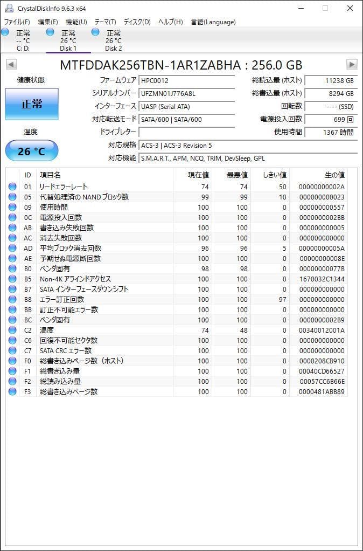Click the 現在値 column header

click(192, 175)
